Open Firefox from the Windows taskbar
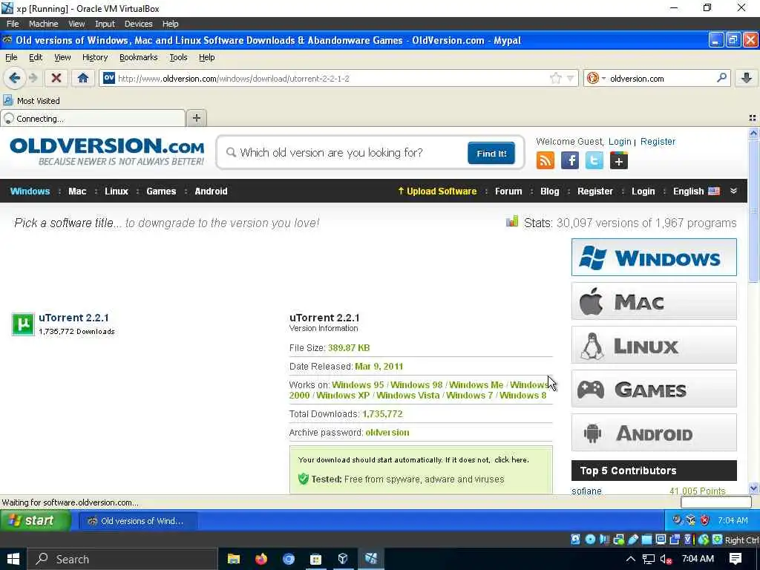760x570 pixels. click(x=261, y=559)
